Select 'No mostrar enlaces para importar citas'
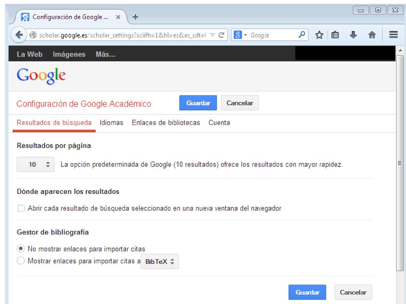 [x=21, y=249]
